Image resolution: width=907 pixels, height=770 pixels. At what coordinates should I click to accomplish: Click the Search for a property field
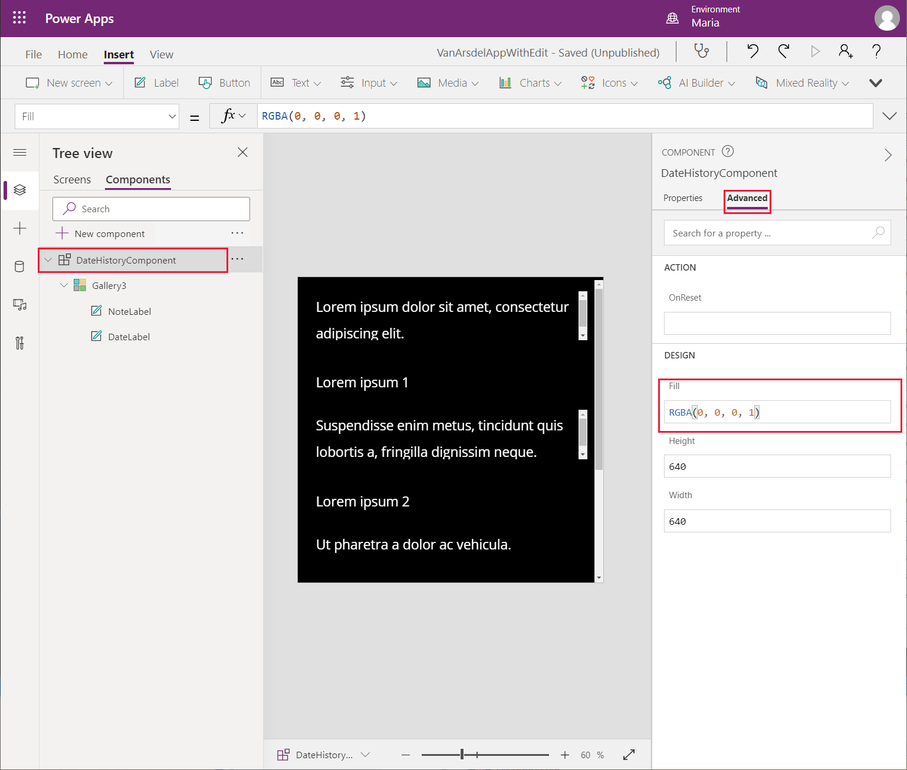(777, 233)
